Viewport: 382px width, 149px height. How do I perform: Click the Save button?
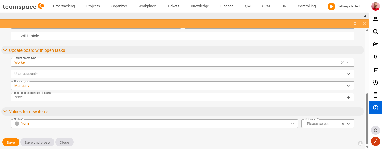click(11, 142)
